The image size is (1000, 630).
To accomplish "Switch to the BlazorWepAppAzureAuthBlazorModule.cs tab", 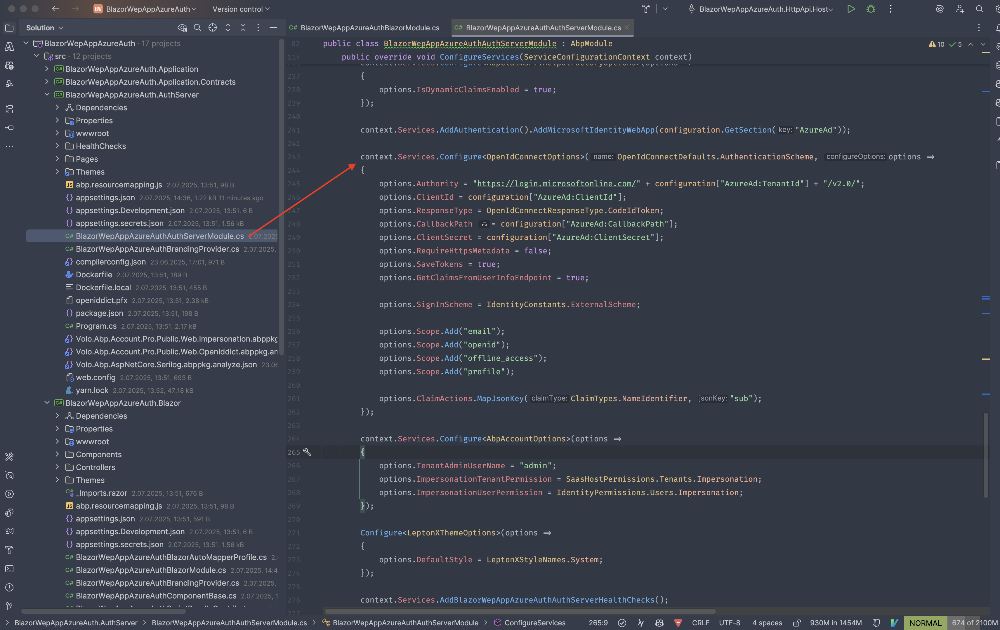I will click(369, 27).
